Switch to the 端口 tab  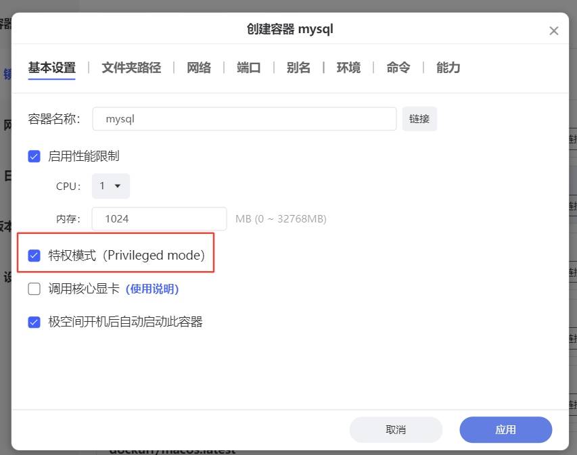pos(248,68)
